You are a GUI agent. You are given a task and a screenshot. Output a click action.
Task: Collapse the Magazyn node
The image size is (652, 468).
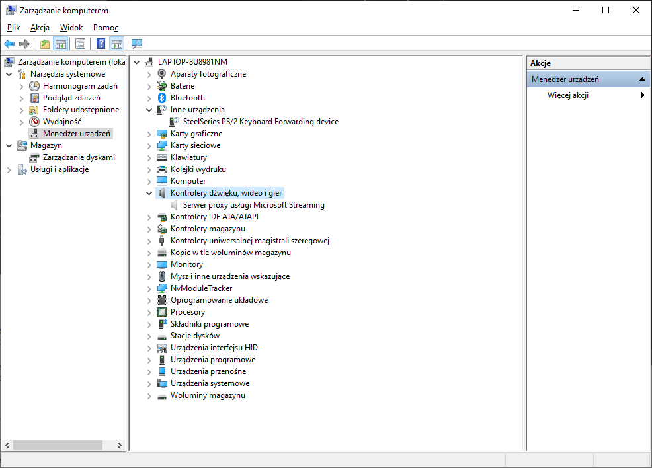(9, 146)
